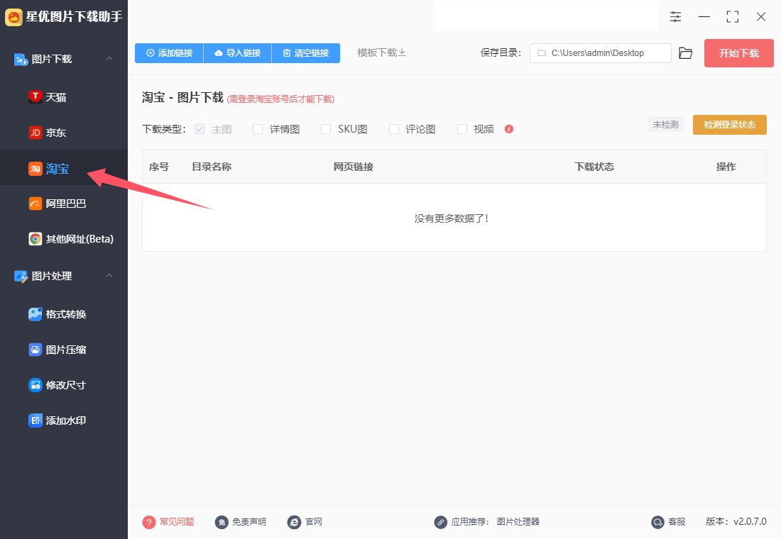
Task: Click the 序号 column header
Action: [x=159, y=167]
